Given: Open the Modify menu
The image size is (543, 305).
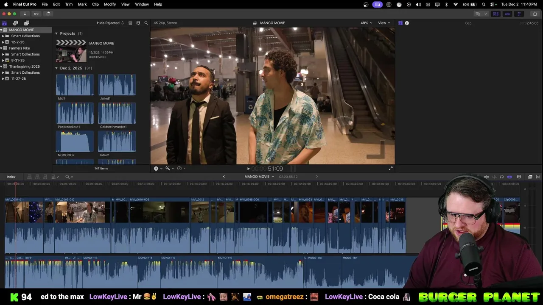Looking at the screenshot, I should click(110, 4).
